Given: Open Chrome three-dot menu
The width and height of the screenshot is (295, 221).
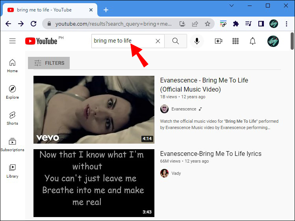Looking at the screenshot, I should coord(286,24).
